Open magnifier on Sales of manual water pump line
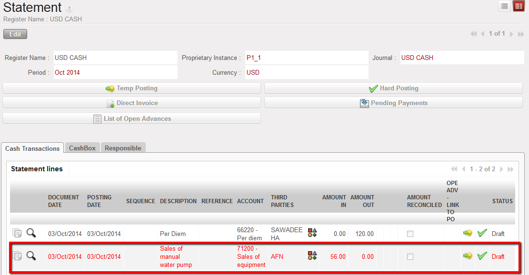Viewport: 529px width, 275px height. pos(31,256)
